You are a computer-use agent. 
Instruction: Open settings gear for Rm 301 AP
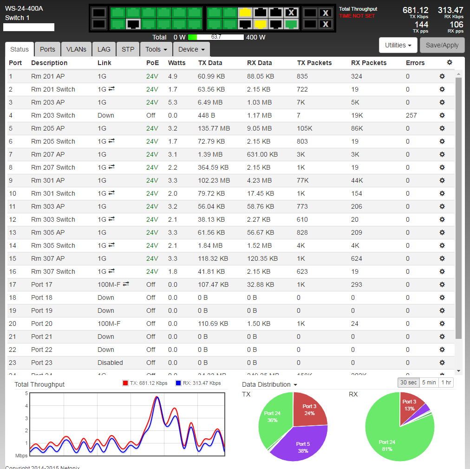[442, 180]
